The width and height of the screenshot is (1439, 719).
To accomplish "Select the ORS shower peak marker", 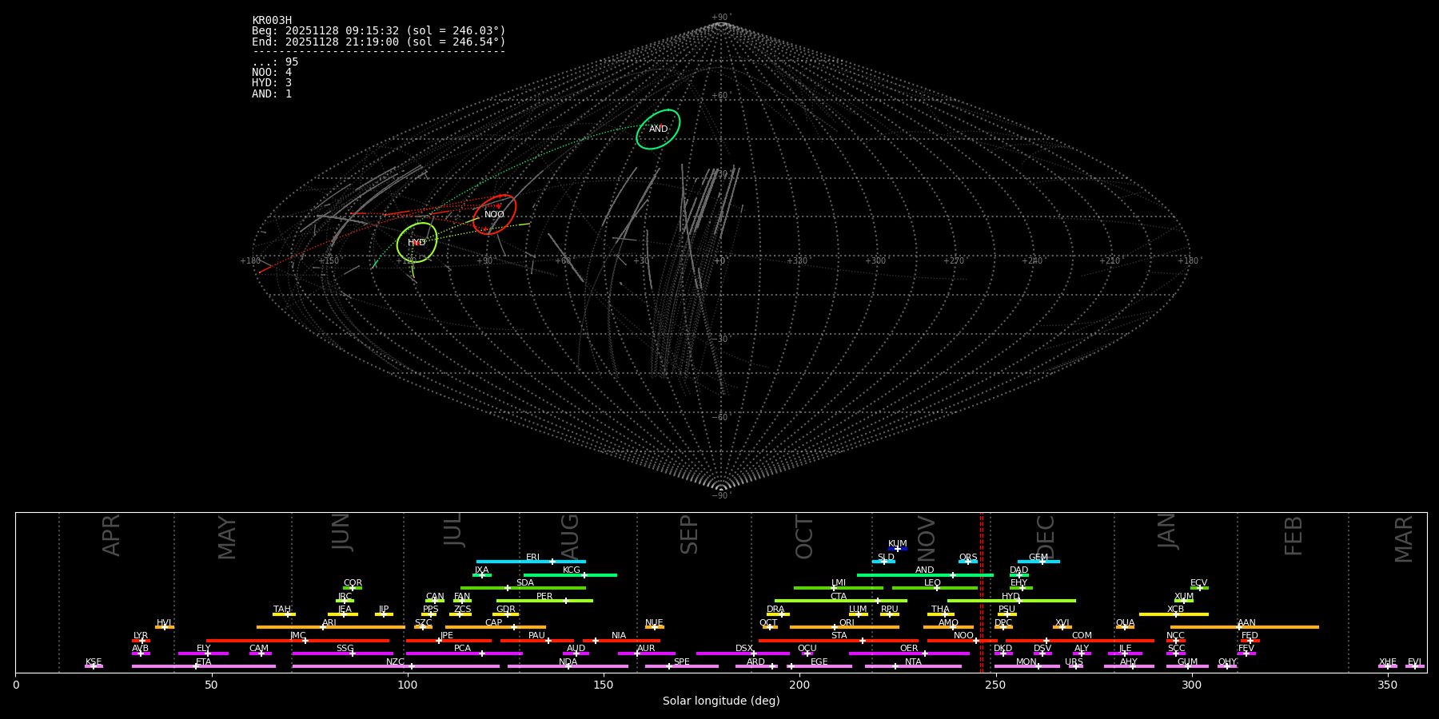I will 968,562.
